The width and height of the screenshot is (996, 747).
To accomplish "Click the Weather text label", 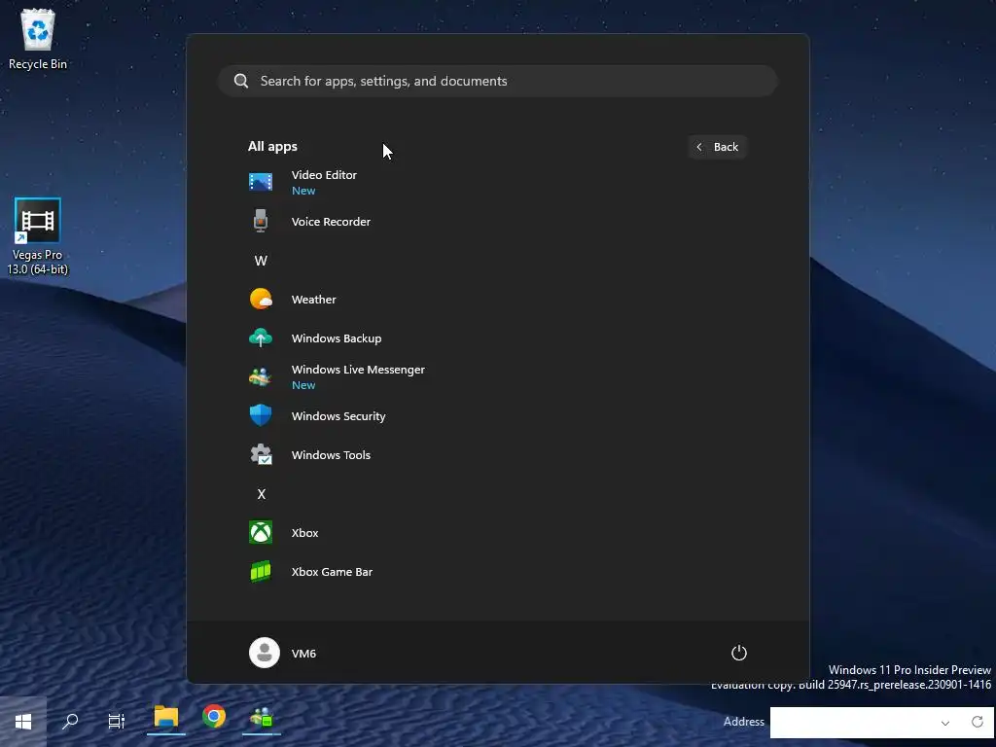I will (314, 300).
